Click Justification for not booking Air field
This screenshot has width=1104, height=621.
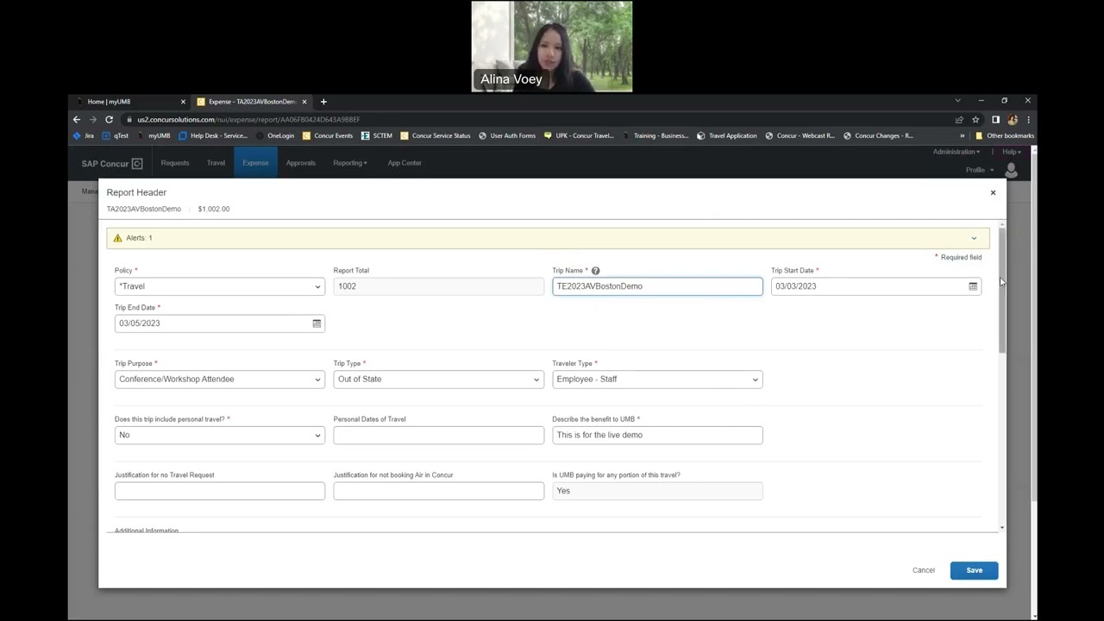(x=438, y=491)
